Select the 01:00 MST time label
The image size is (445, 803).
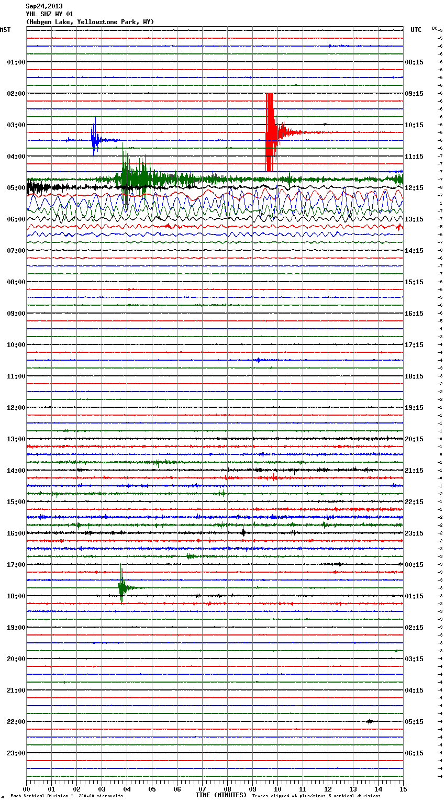(x=16, y=62)
